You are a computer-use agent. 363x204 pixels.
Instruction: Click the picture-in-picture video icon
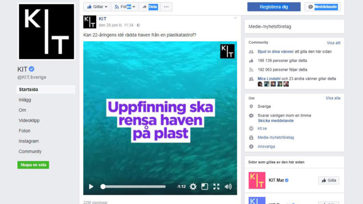tap(205, 186)
